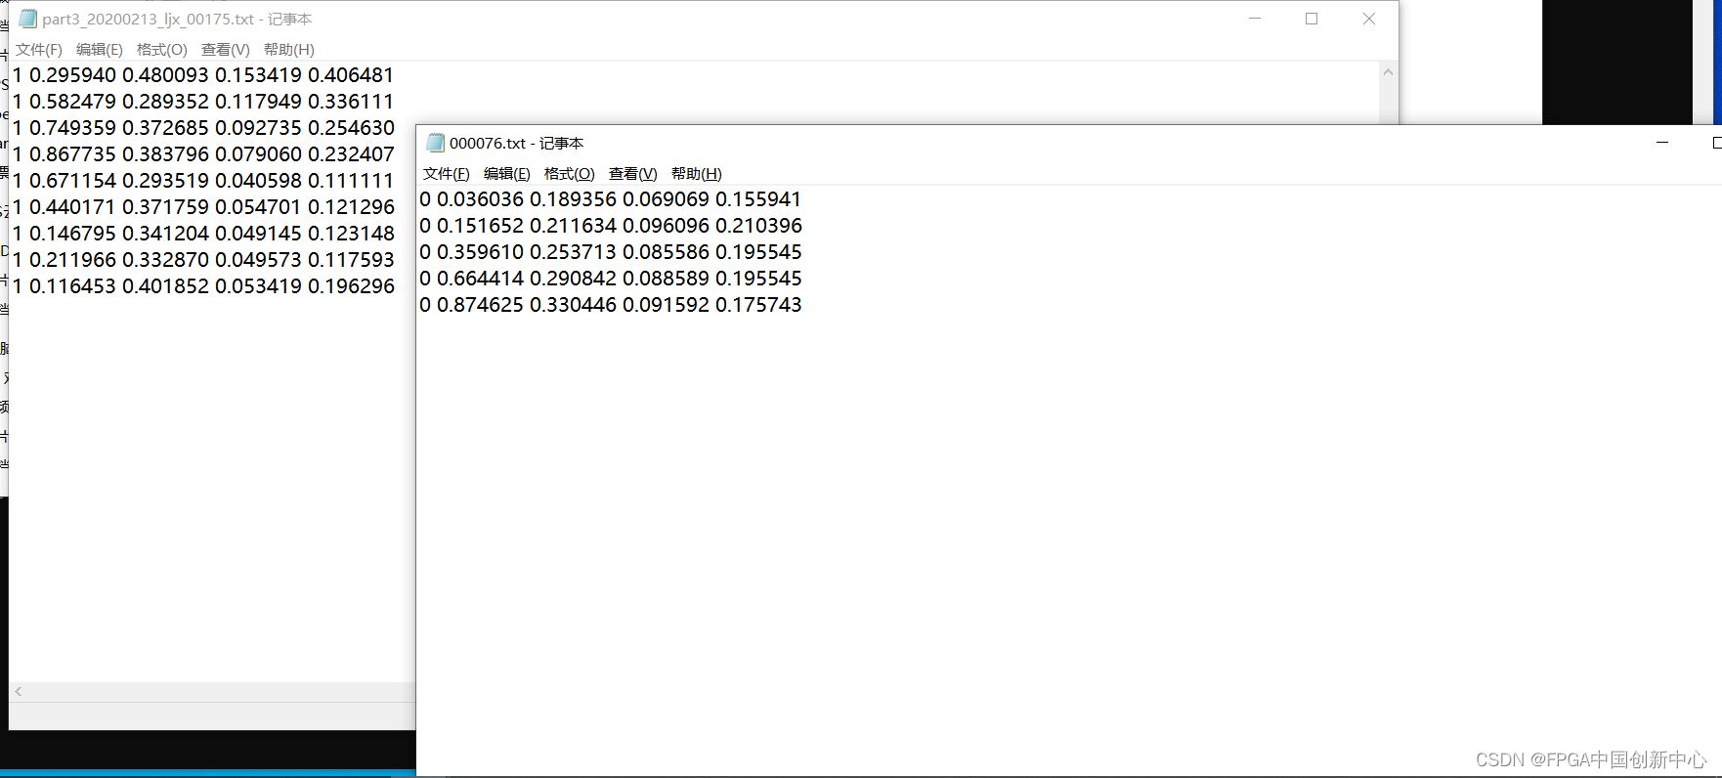Click the line starting 0 0.359610 0.253713
The image size is (1722, 778).
[x=611, y=252]
